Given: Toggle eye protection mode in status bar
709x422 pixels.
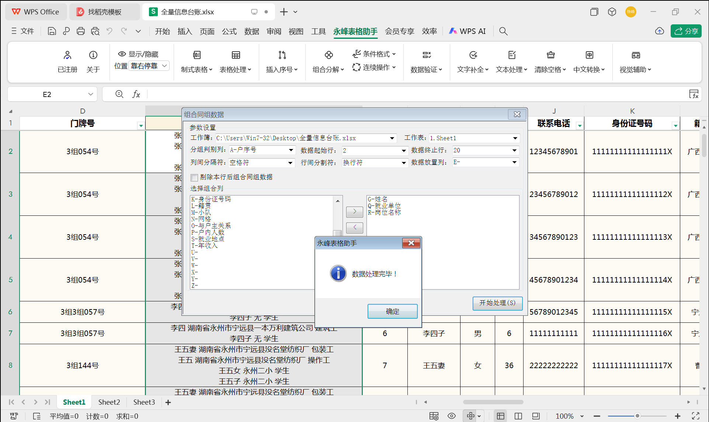Looking at the screenshot, I should tap(452, 416).
